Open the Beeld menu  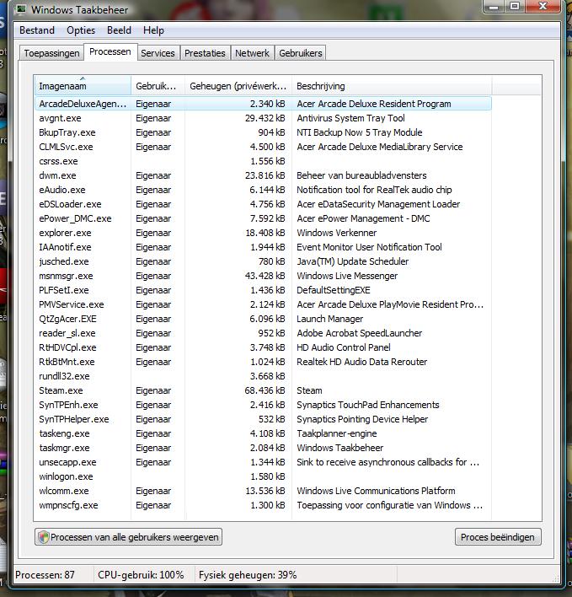click(119, 30)
